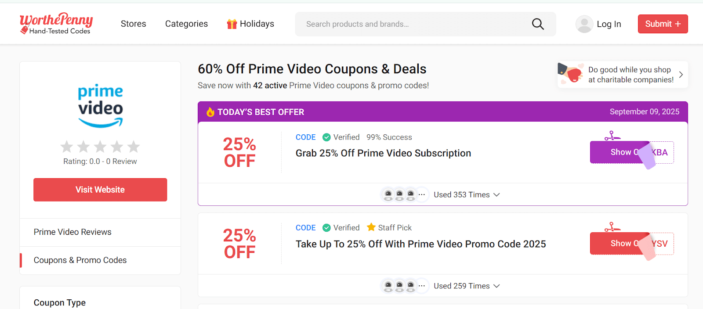This screenshot has height=309, width=703.
Task: Click the Staff Pick star icon
Action: [x=371, y=227]
